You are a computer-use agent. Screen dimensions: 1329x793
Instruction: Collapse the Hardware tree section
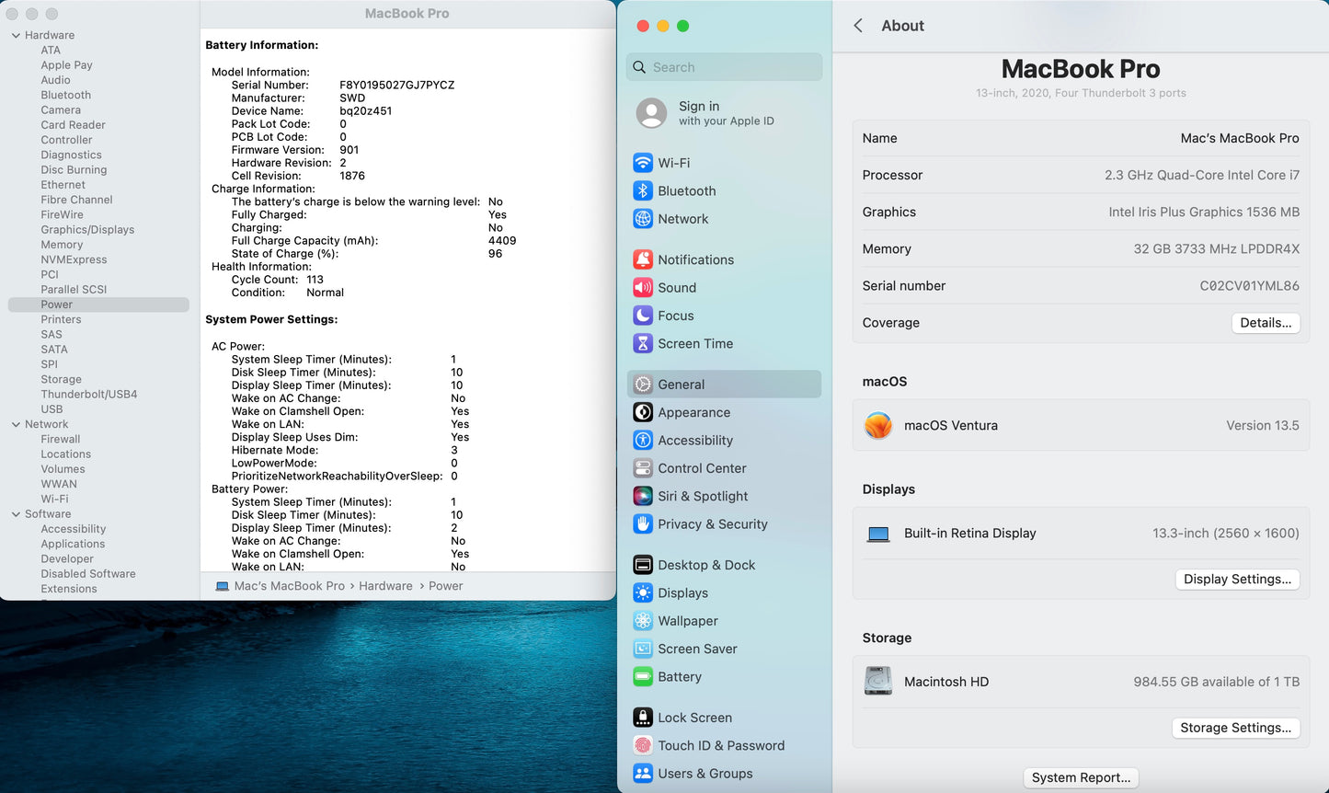click(16, 36)
